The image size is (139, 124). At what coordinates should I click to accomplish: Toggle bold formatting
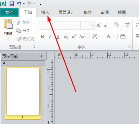pyautogui.click(x=42, y=37)
